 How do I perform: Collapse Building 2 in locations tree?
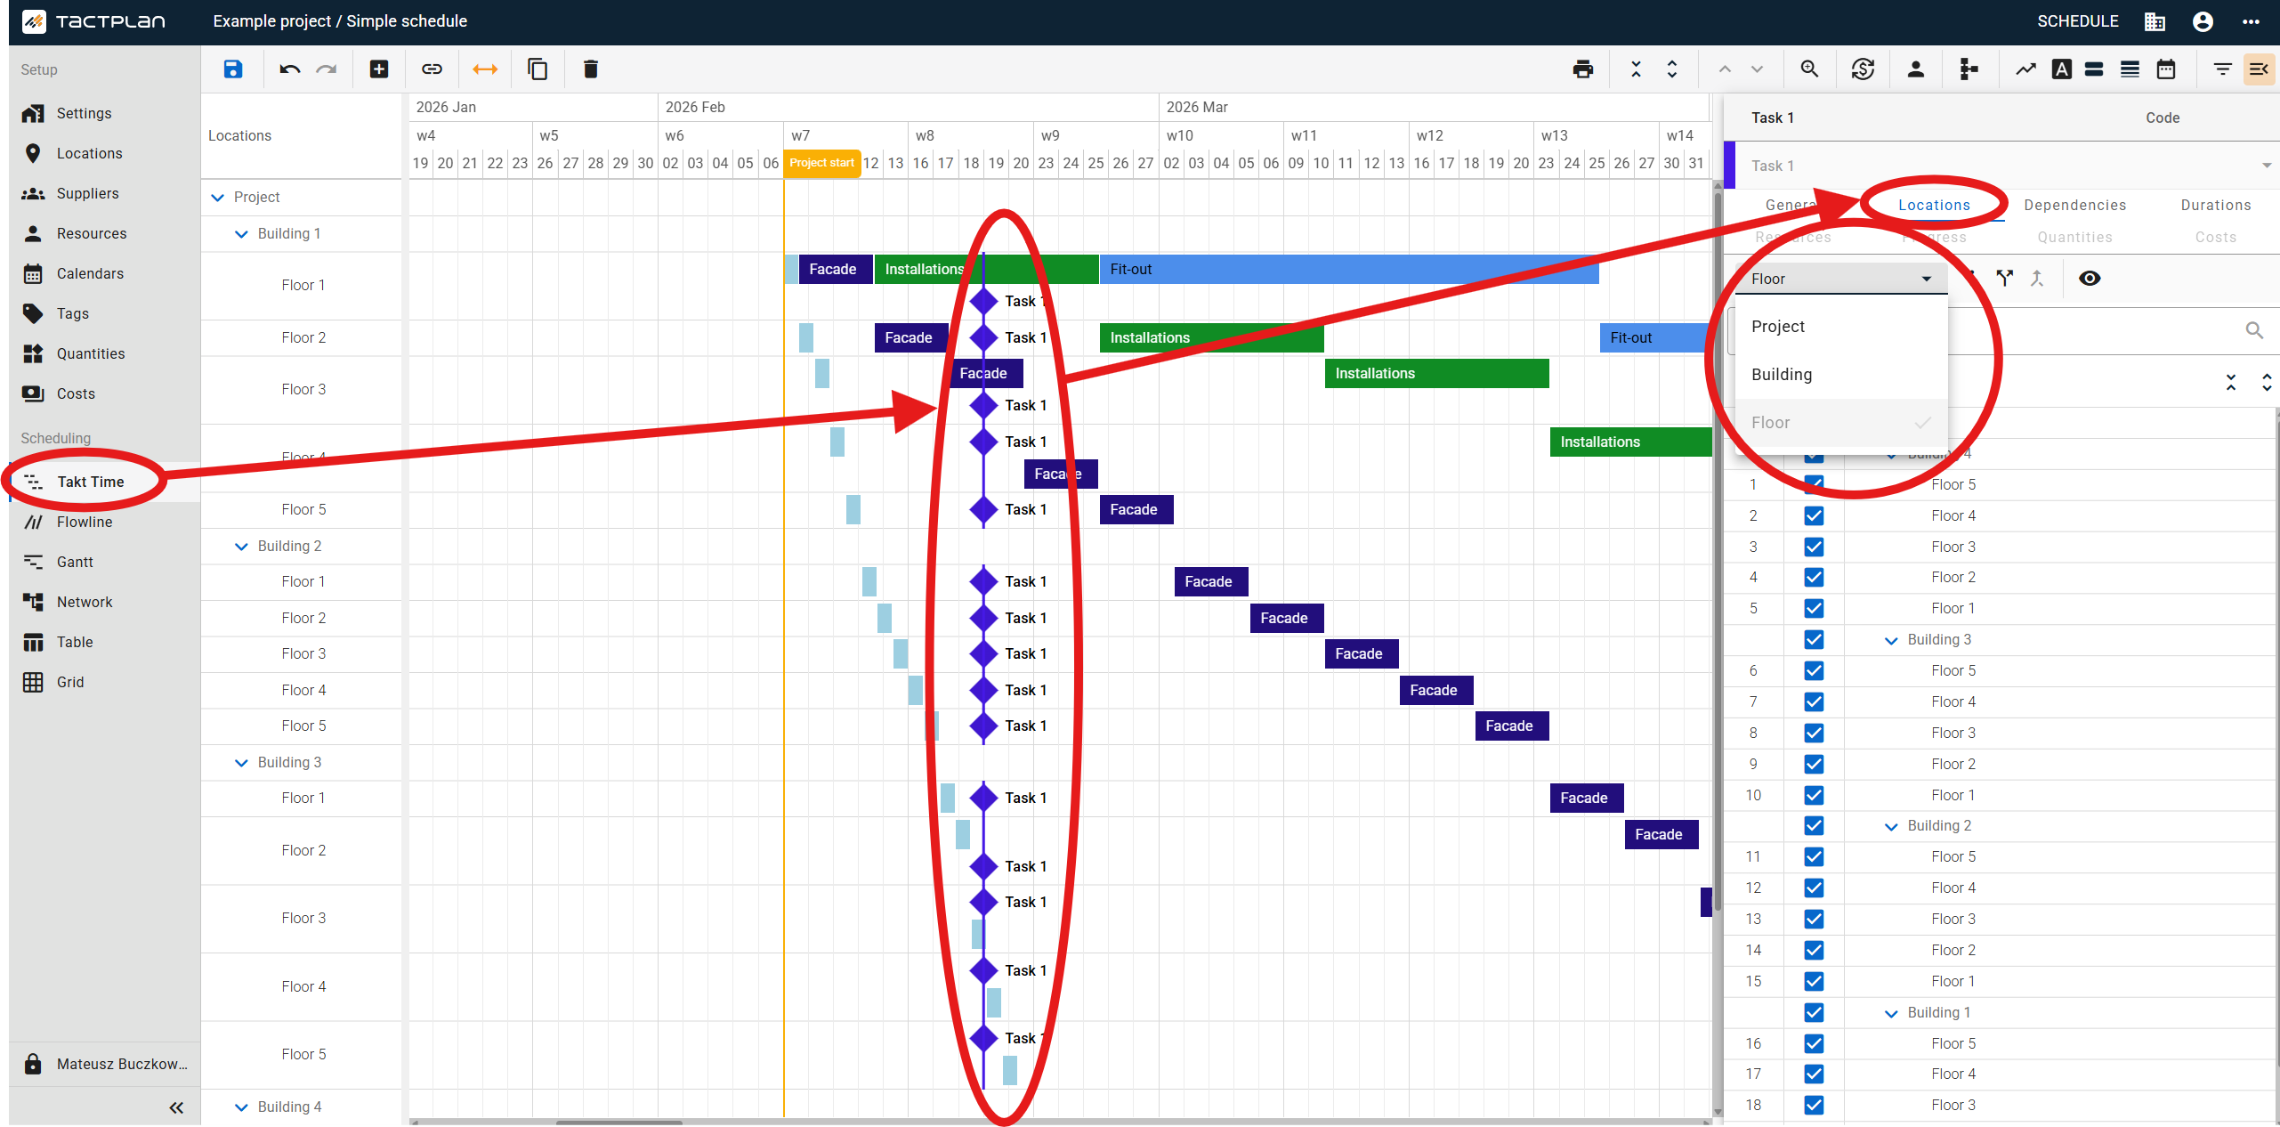tap(241, 547)
